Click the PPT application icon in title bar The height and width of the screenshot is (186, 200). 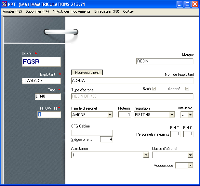(x=4, y=4)
